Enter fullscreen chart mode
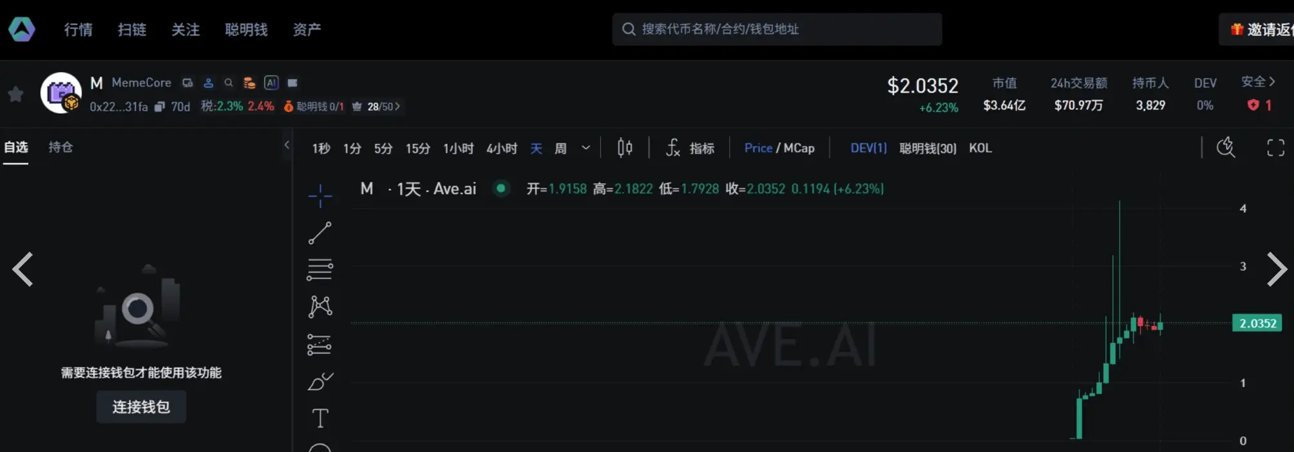The width and height of the screenshot is (1294, 452). point(1275,147)
